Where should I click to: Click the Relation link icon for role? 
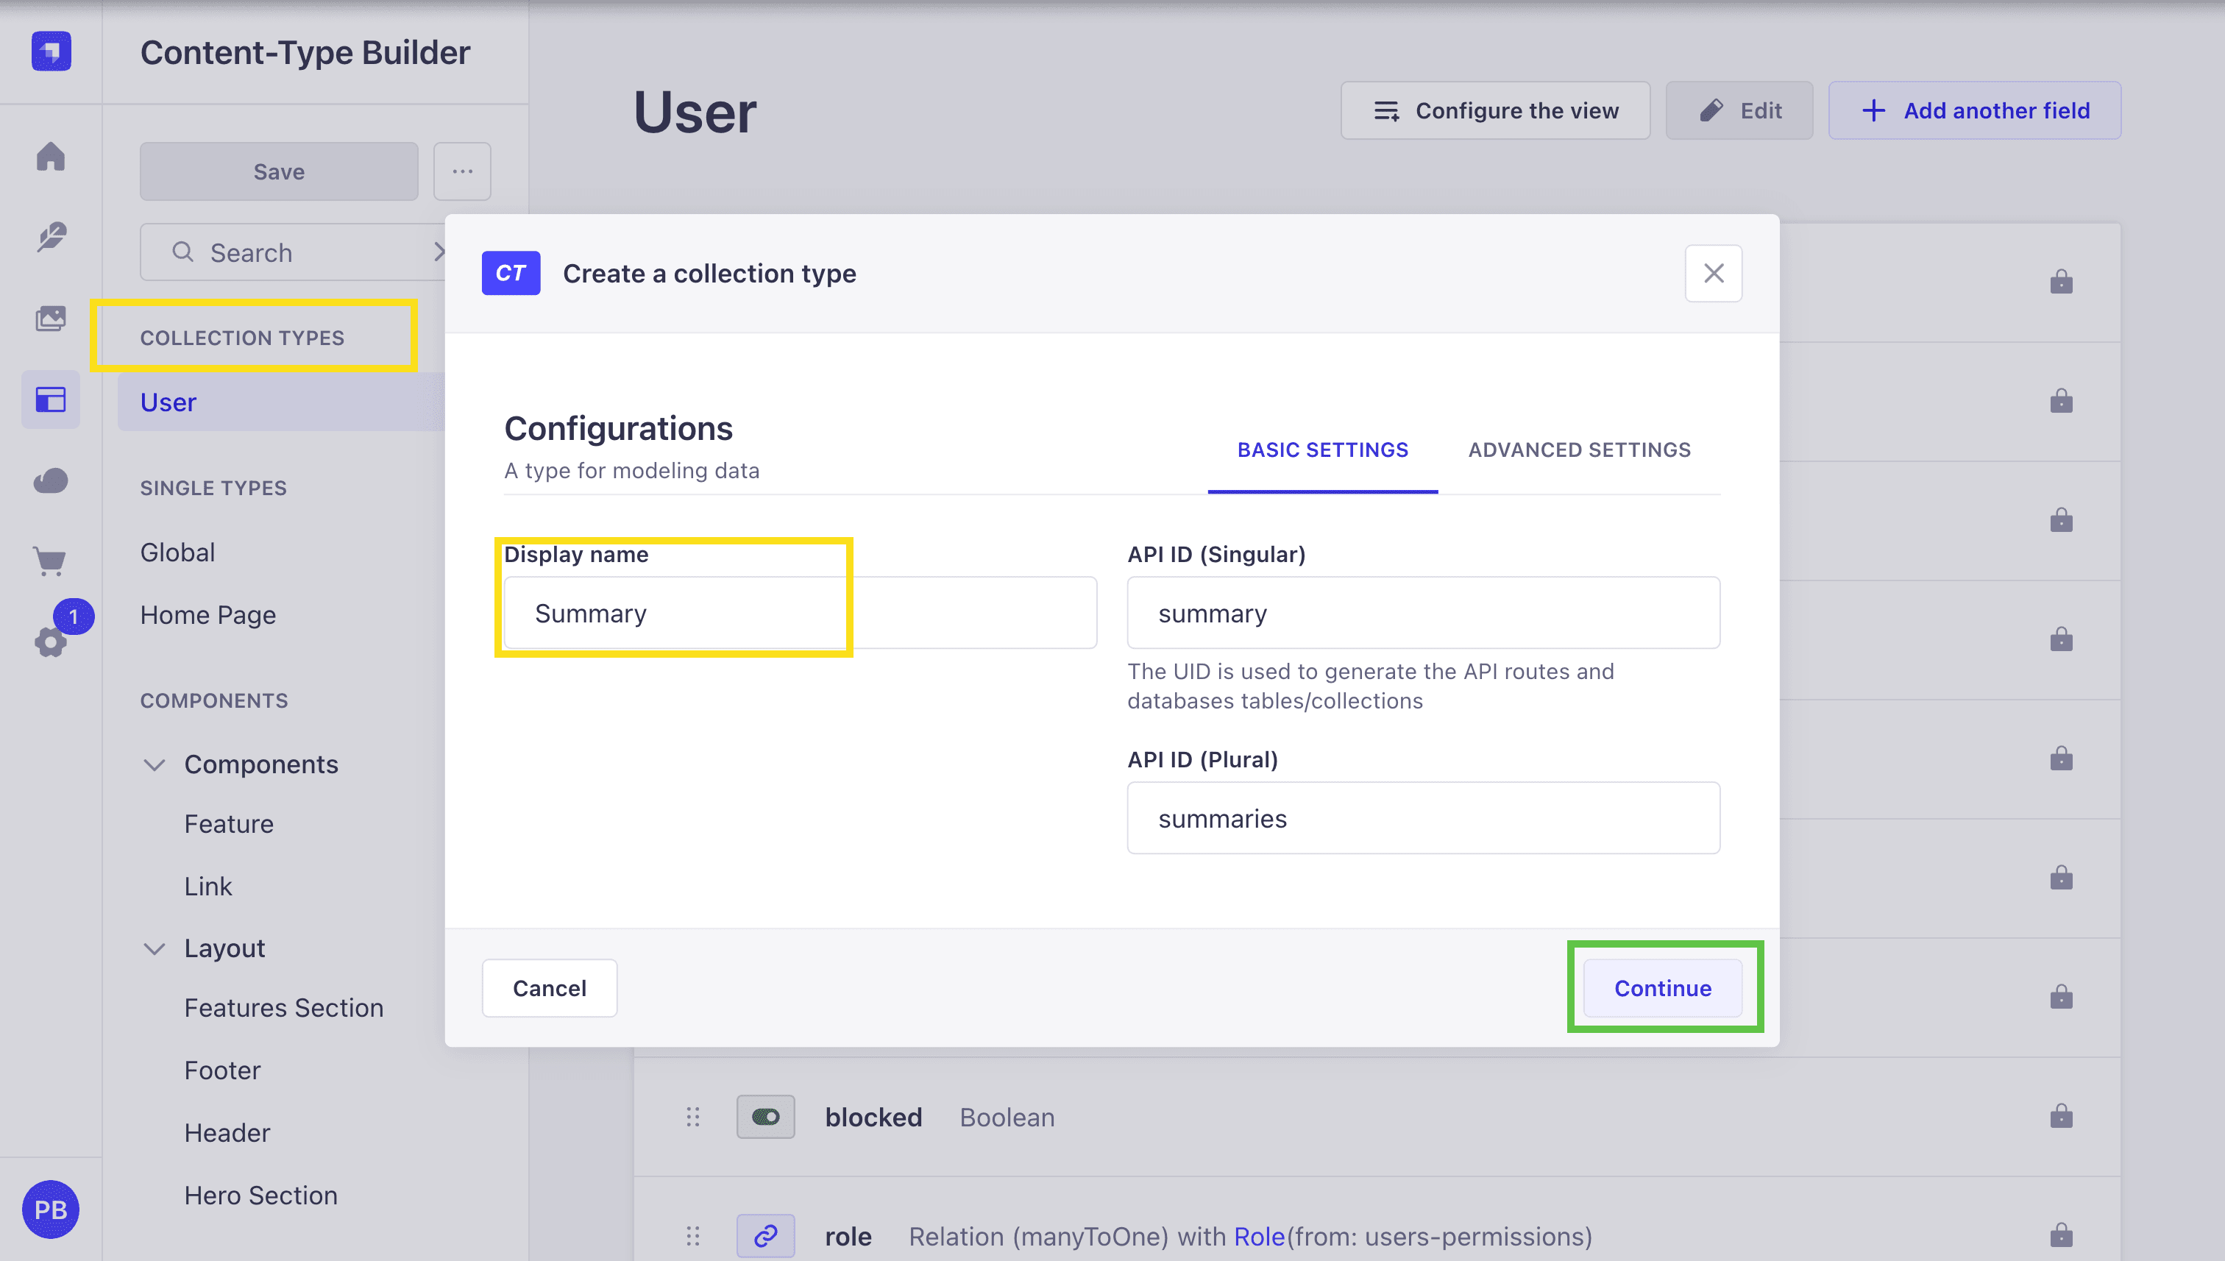(766, 1236)
